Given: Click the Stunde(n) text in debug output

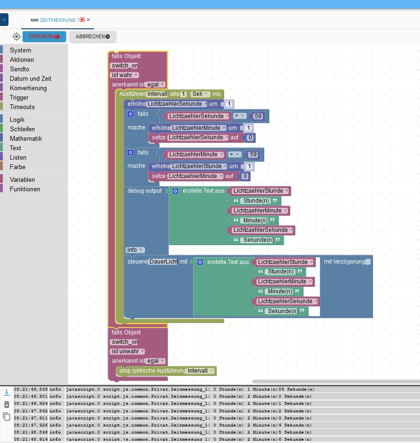Looking at the screenshot, I should coord(257,201).
